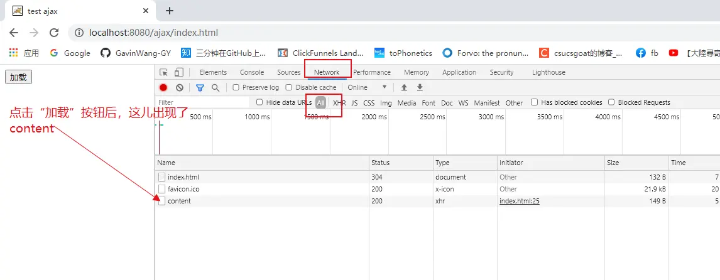Viewport: 720px width, 280px height.
Task: Select the XHR filter type
Action: tap(339, 103)
